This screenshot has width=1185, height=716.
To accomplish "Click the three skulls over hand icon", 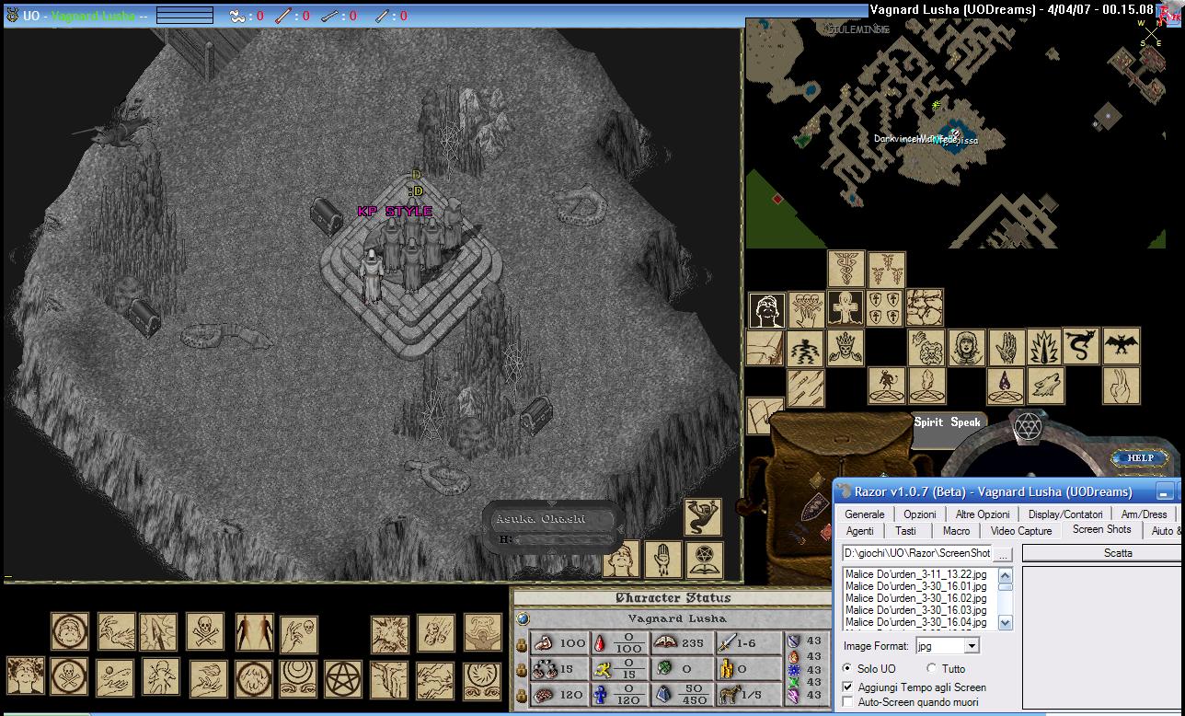I will pos(806,310).
